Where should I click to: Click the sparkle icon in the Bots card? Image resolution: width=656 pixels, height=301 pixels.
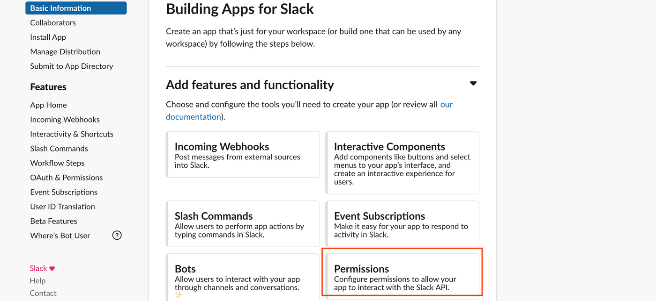(x=178, y=294)
